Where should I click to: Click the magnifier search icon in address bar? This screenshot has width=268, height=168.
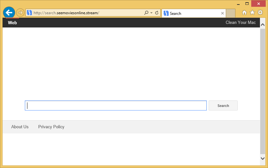pyautogui.click(x=146, y=13)
